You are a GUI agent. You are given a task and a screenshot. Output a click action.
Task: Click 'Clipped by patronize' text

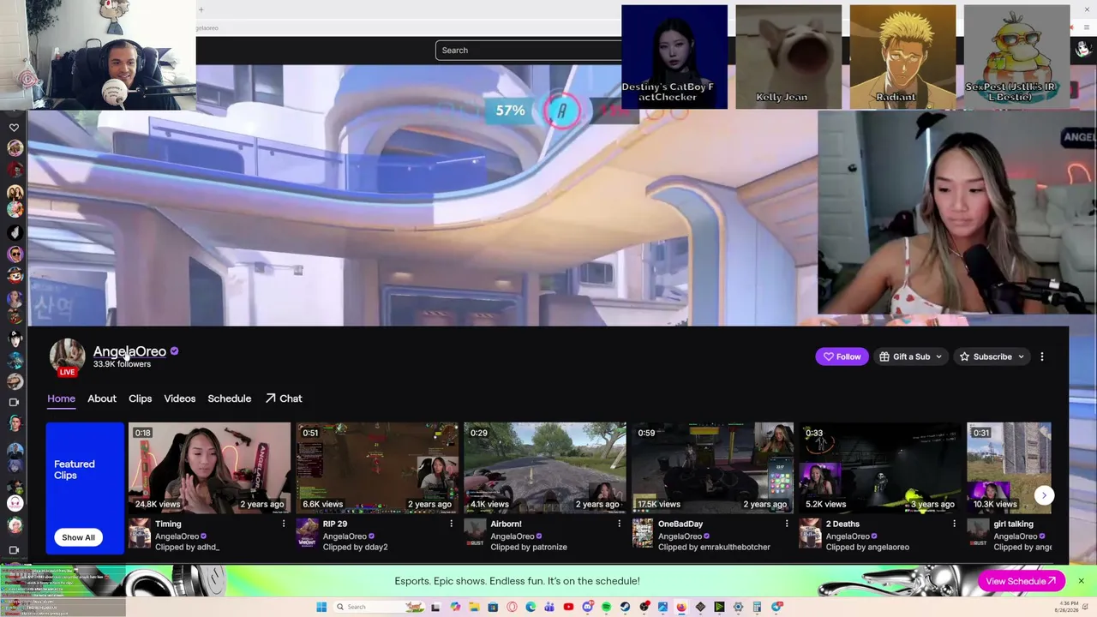pos(529,548)
